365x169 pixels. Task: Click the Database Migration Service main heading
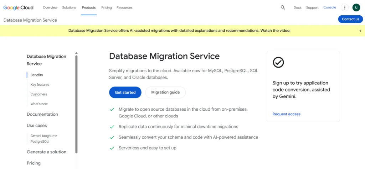(x=164, y=56)
